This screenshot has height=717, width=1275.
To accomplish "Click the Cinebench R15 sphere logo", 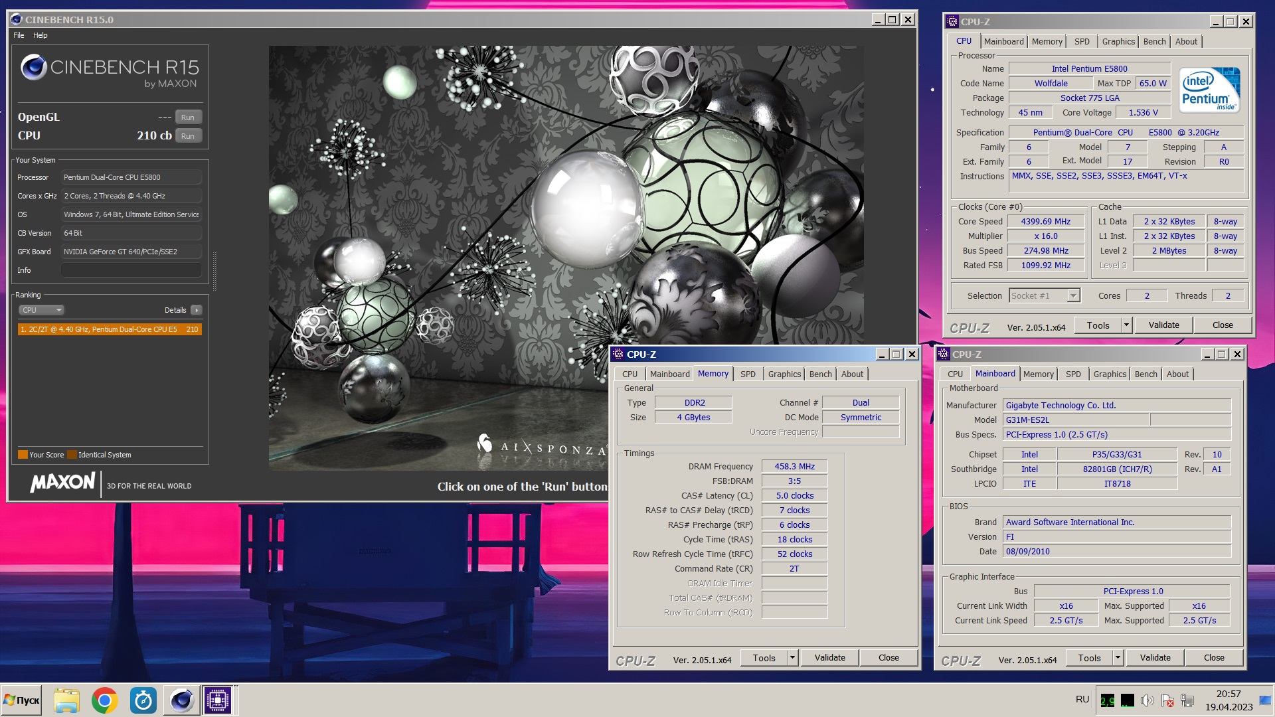I will click(34, 67).
